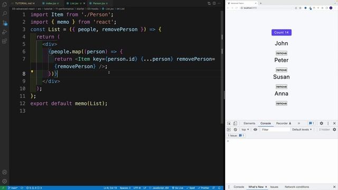Clear the console
The width and height of the screenshot is (338, 190).
coord(236,130)
